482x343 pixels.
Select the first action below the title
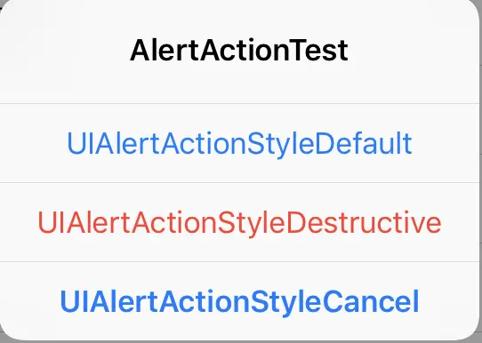[x=240, y=143]
